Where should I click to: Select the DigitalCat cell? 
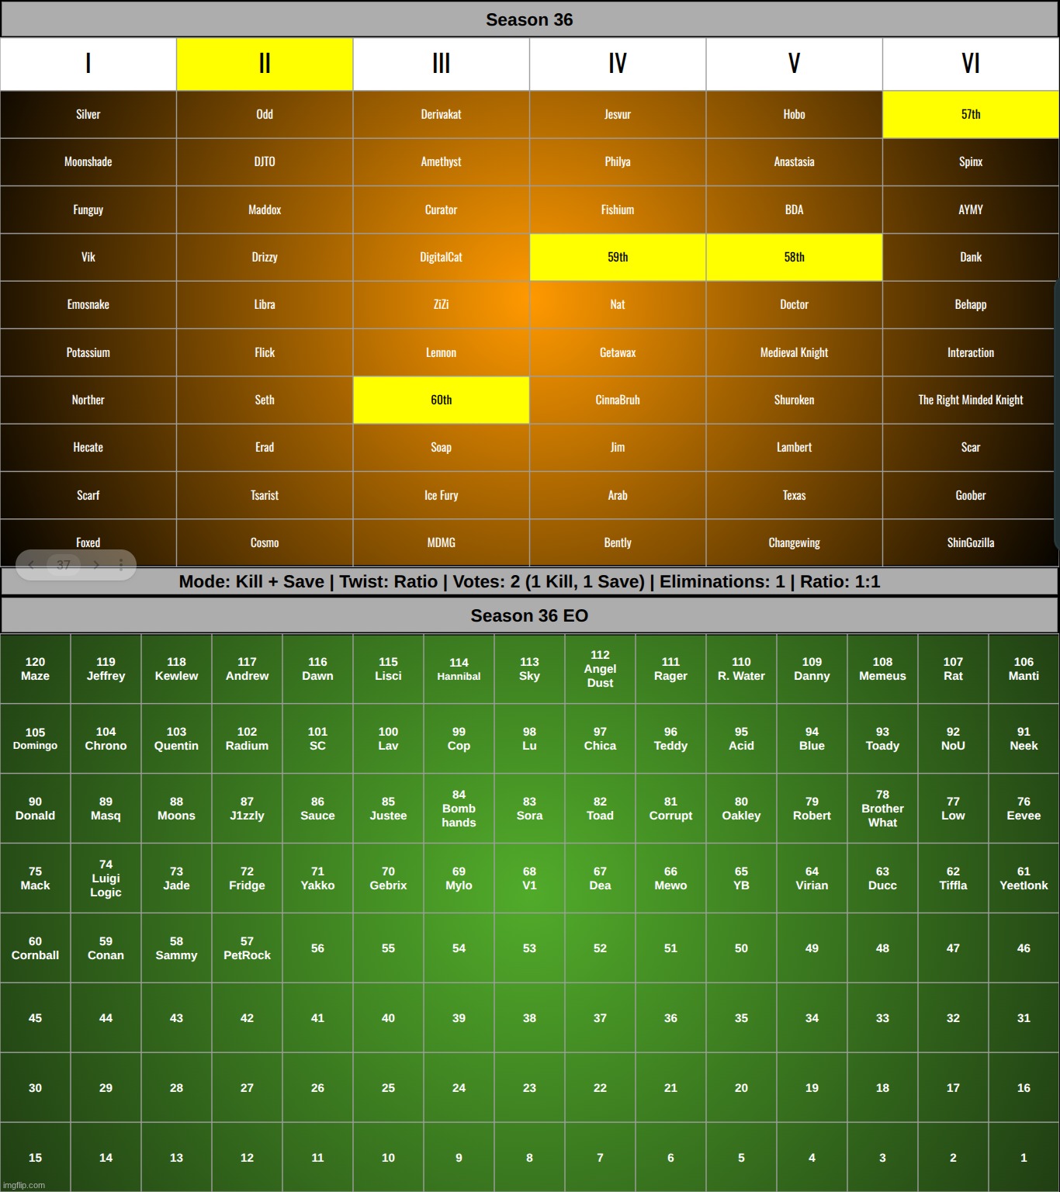click(x=441, y=257)
